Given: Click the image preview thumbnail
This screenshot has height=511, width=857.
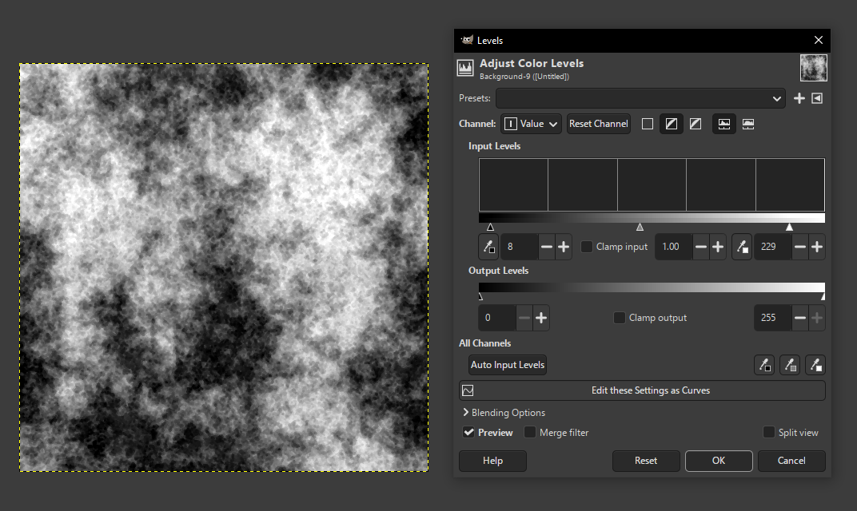Looking at the screenshot, I should point(813,67).
